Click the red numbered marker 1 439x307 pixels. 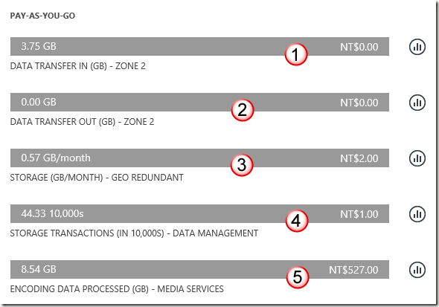pos(296,54)
